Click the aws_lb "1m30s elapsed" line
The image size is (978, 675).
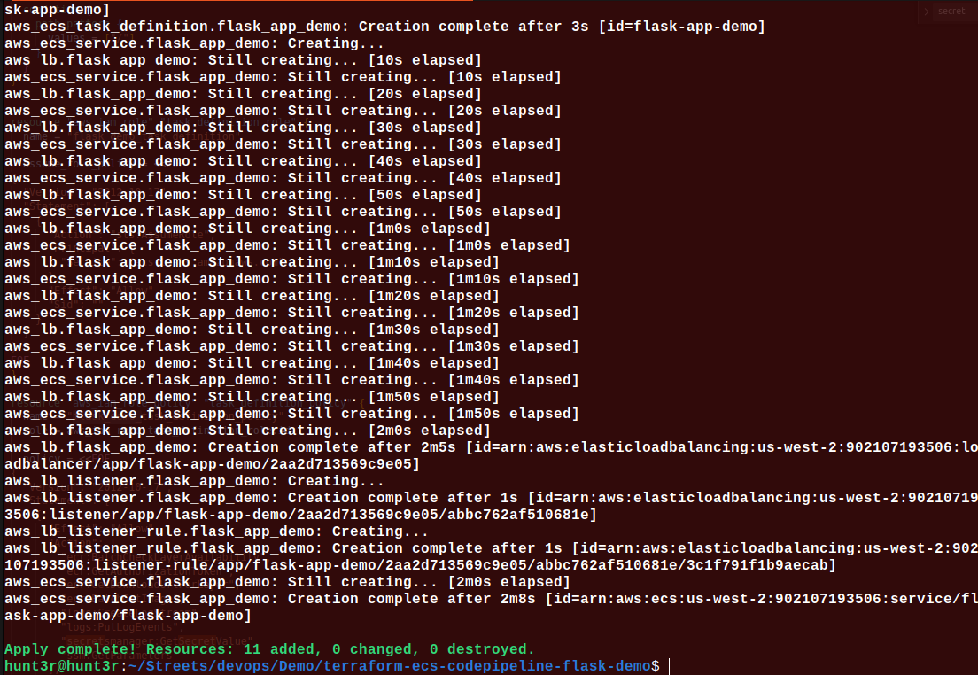pos(251,330)
